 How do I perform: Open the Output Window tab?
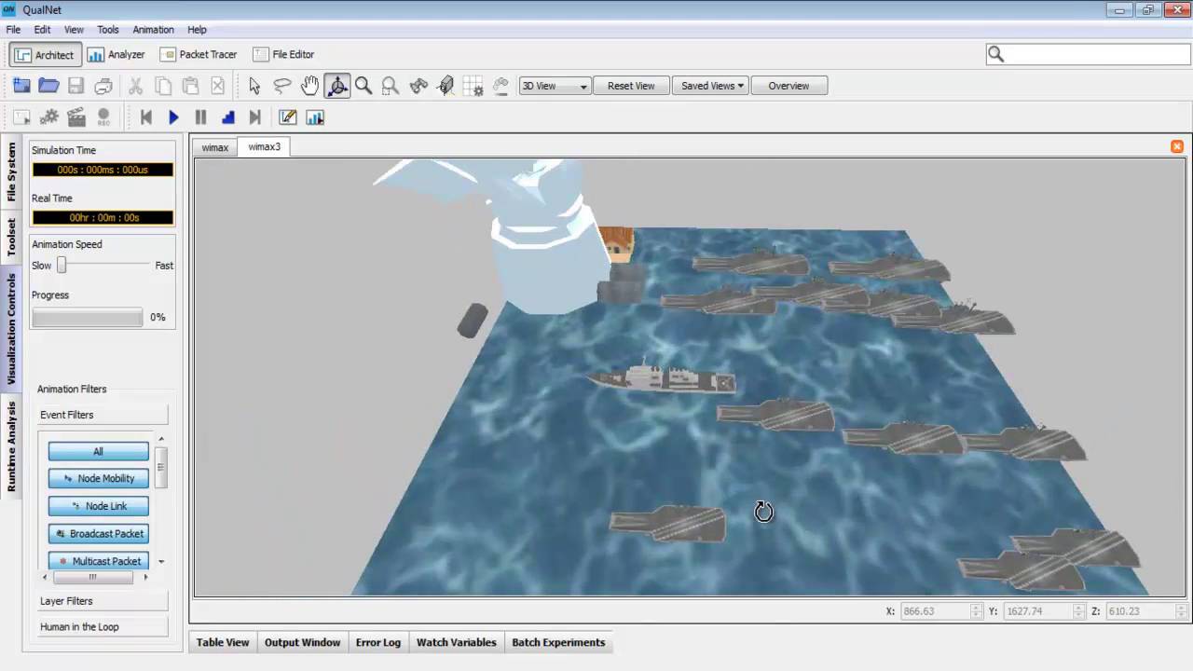point(302,642)
